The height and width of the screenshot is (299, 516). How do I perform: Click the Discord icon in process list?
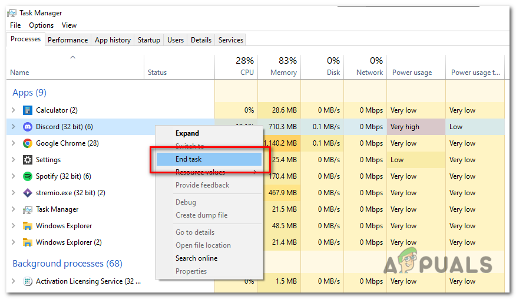(27, 127)
